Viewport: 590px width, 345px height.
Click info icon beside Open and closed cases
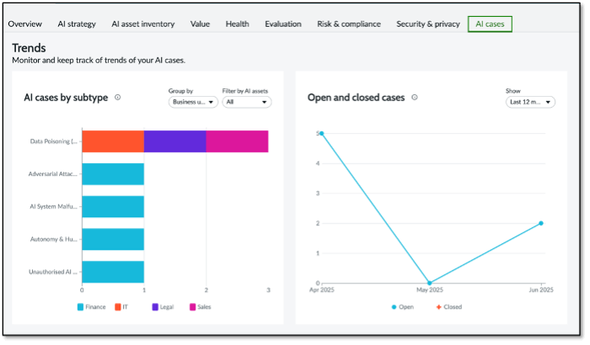414,98
